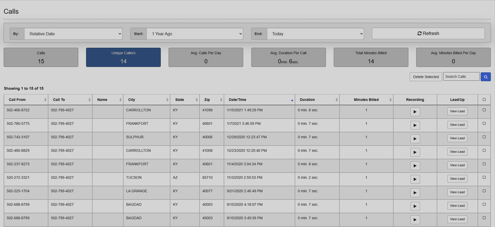Select the Unique Callers stat tile
The image size is (495, 227).
123,57
